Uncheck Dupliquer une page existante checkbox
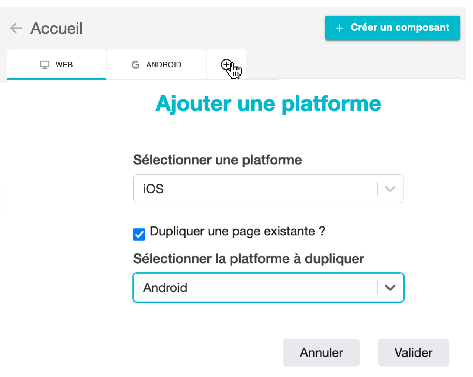 [139, 235]
